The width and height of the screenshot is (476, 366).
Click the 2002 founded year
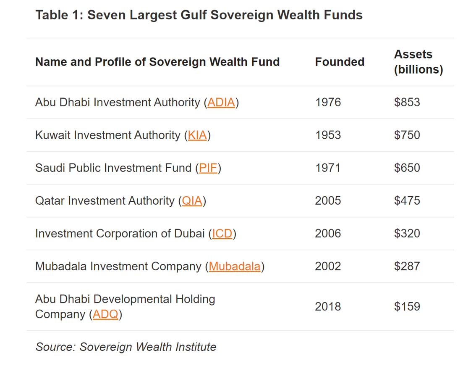[x=328, y=266]
